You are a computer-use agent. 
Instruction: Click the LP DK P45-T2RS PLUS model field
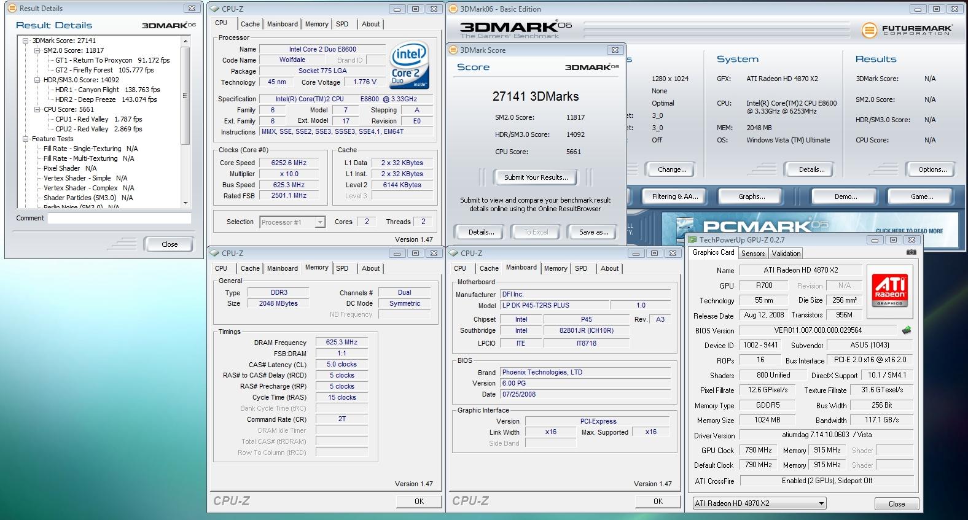pos(554,305)
